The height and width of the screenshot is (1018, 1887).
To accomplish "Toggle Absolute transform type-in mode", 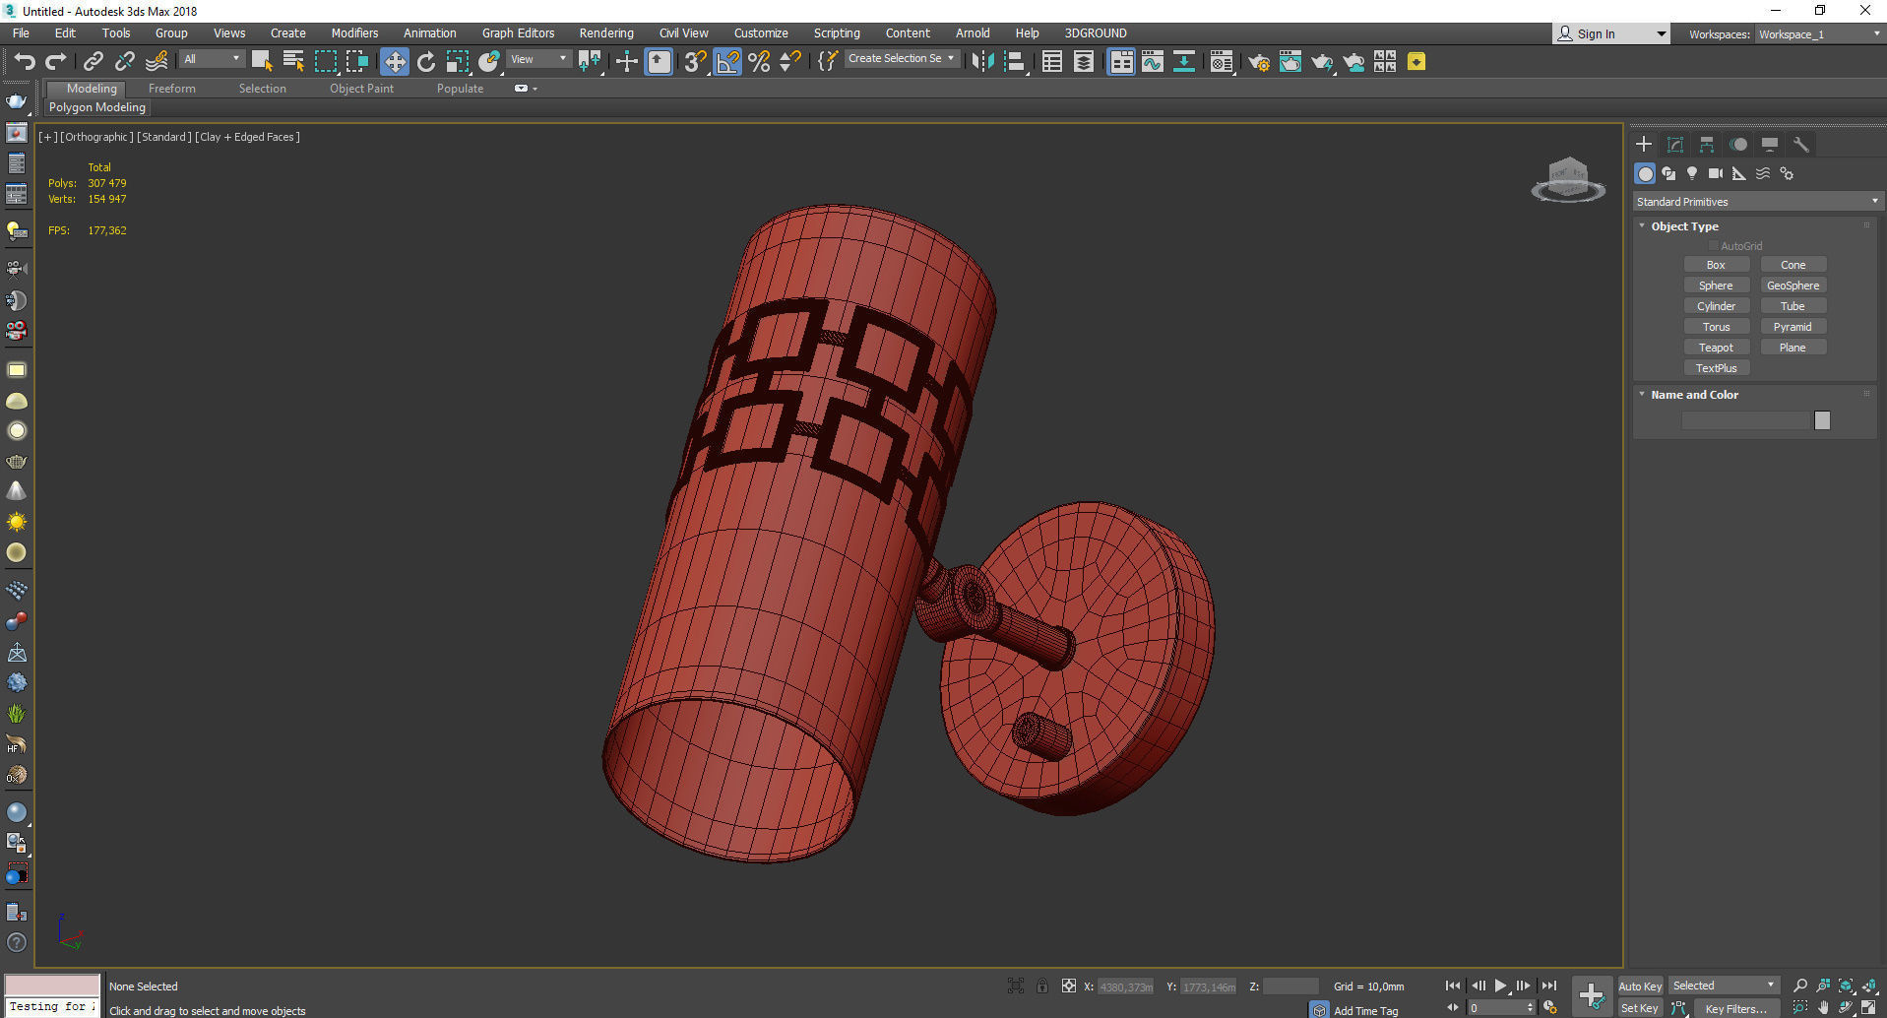I will pyautogui.click(x=1069, y=986).
